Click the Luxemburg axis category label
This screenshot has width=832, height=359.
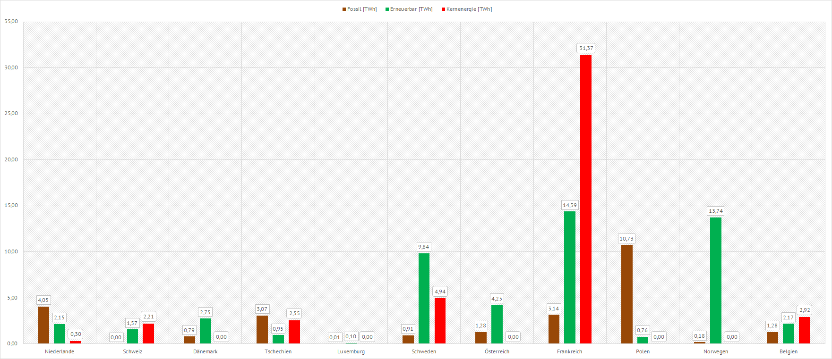pyautogui.click(x=351, y=351)
